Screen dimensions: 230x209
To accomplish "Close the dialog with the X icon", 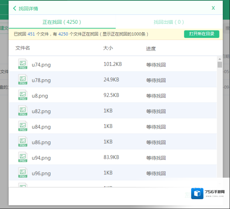I will 213,8.
